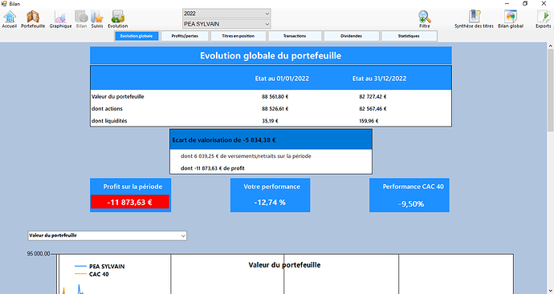Open the Accueil home icon

click(10, 19)
